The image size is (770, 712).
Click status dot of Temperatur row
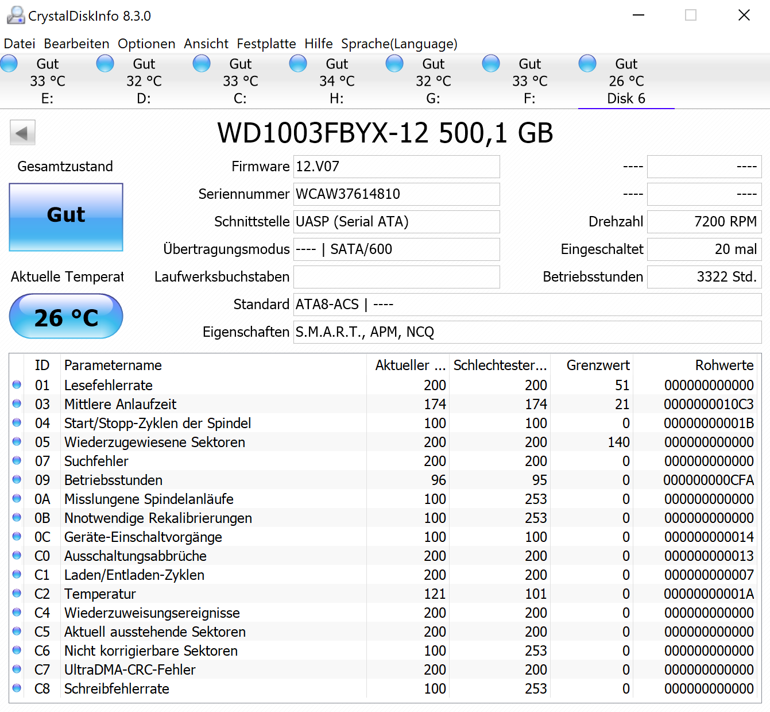point(17,593)
